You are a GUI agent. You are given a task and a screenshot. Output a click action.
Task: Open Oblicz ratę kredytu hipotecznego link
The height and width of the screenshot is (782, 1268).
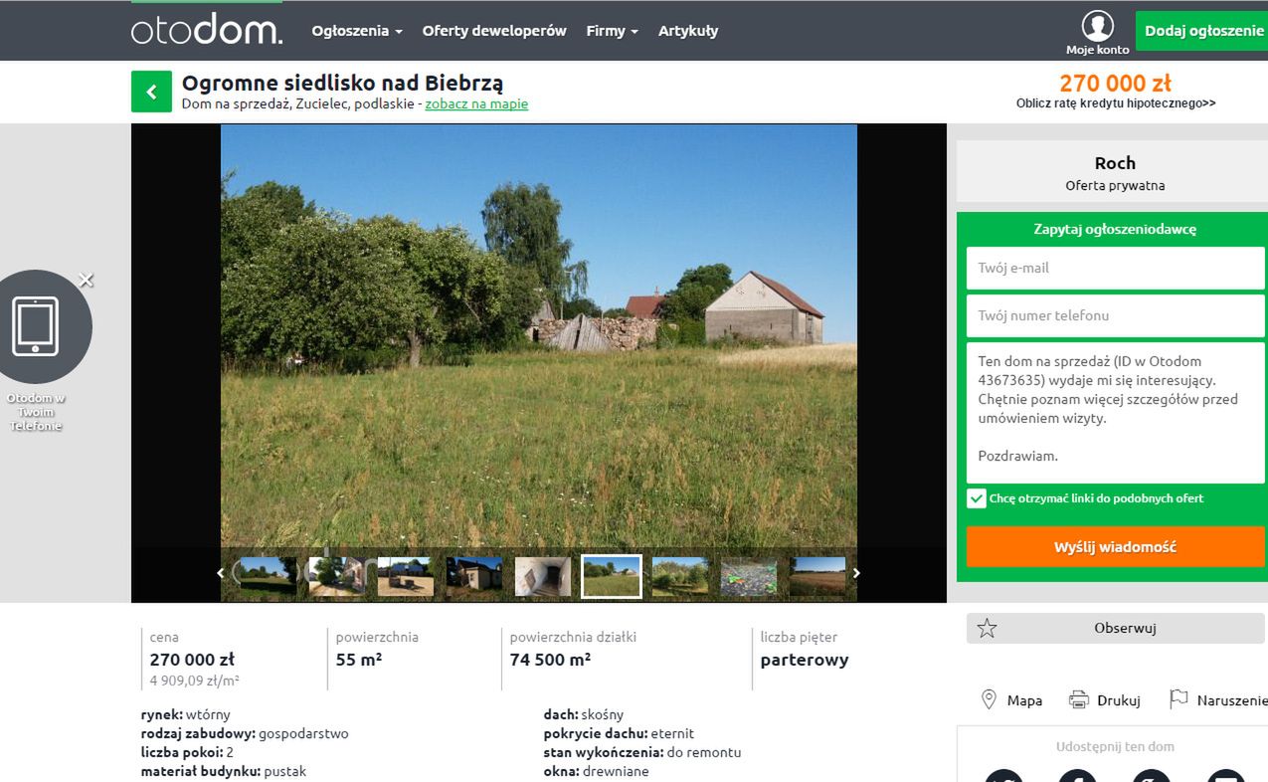click(1116, 103)
